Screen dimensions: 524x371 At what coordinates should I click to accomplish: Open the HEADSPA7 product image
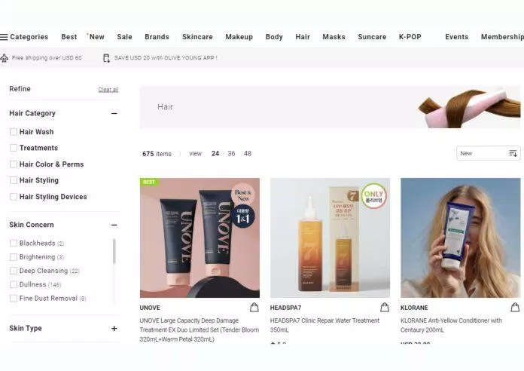330,238
